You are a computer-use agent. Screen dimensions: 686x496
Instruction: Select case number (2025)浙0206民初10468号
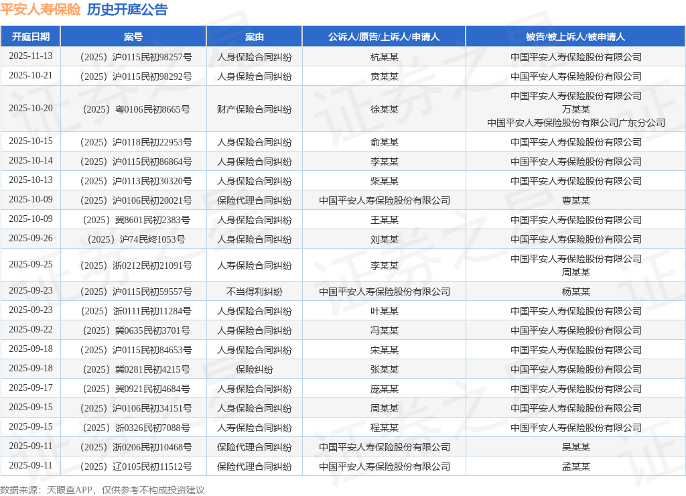(136, 448)
